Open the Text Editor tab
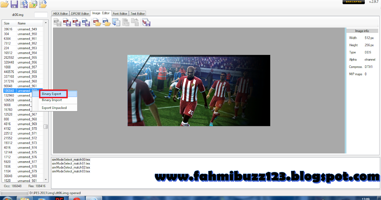The image size is (381, 200). (x=138, y=14)
